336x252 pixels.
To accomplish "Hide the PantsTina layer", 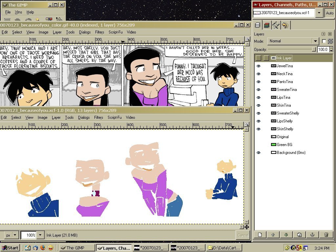I will [259, 82].
